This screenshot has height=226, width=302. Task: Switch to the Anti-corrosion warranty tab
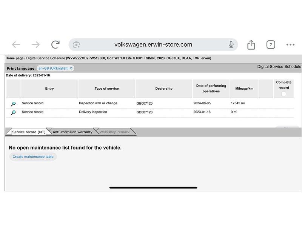[x=72, y=132]
